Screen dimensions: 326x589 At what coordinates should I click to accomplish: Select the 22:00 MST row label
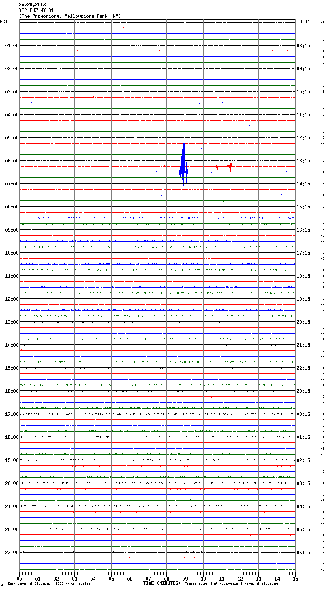tap(12, 529)
